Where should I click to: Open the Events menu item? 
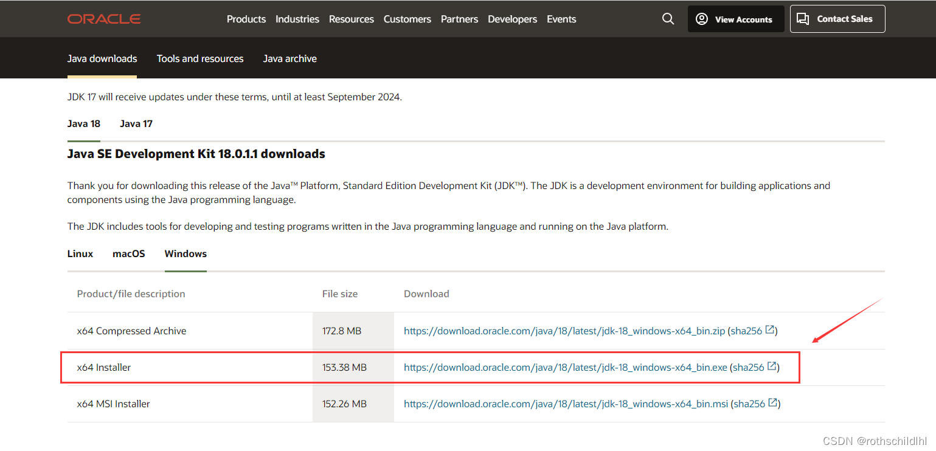(x=561, y=19)
